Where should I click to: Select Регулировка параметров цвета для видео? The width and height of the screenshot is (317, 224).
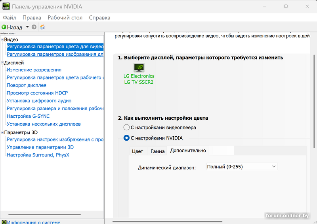coord(55,47)
